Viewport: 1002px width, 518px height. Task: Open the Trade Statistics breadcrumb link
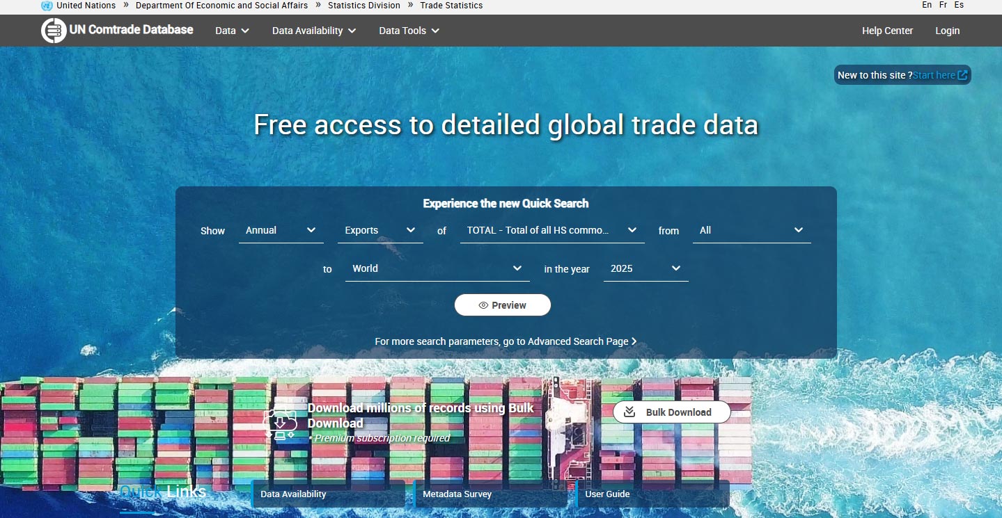coord(451,6)
